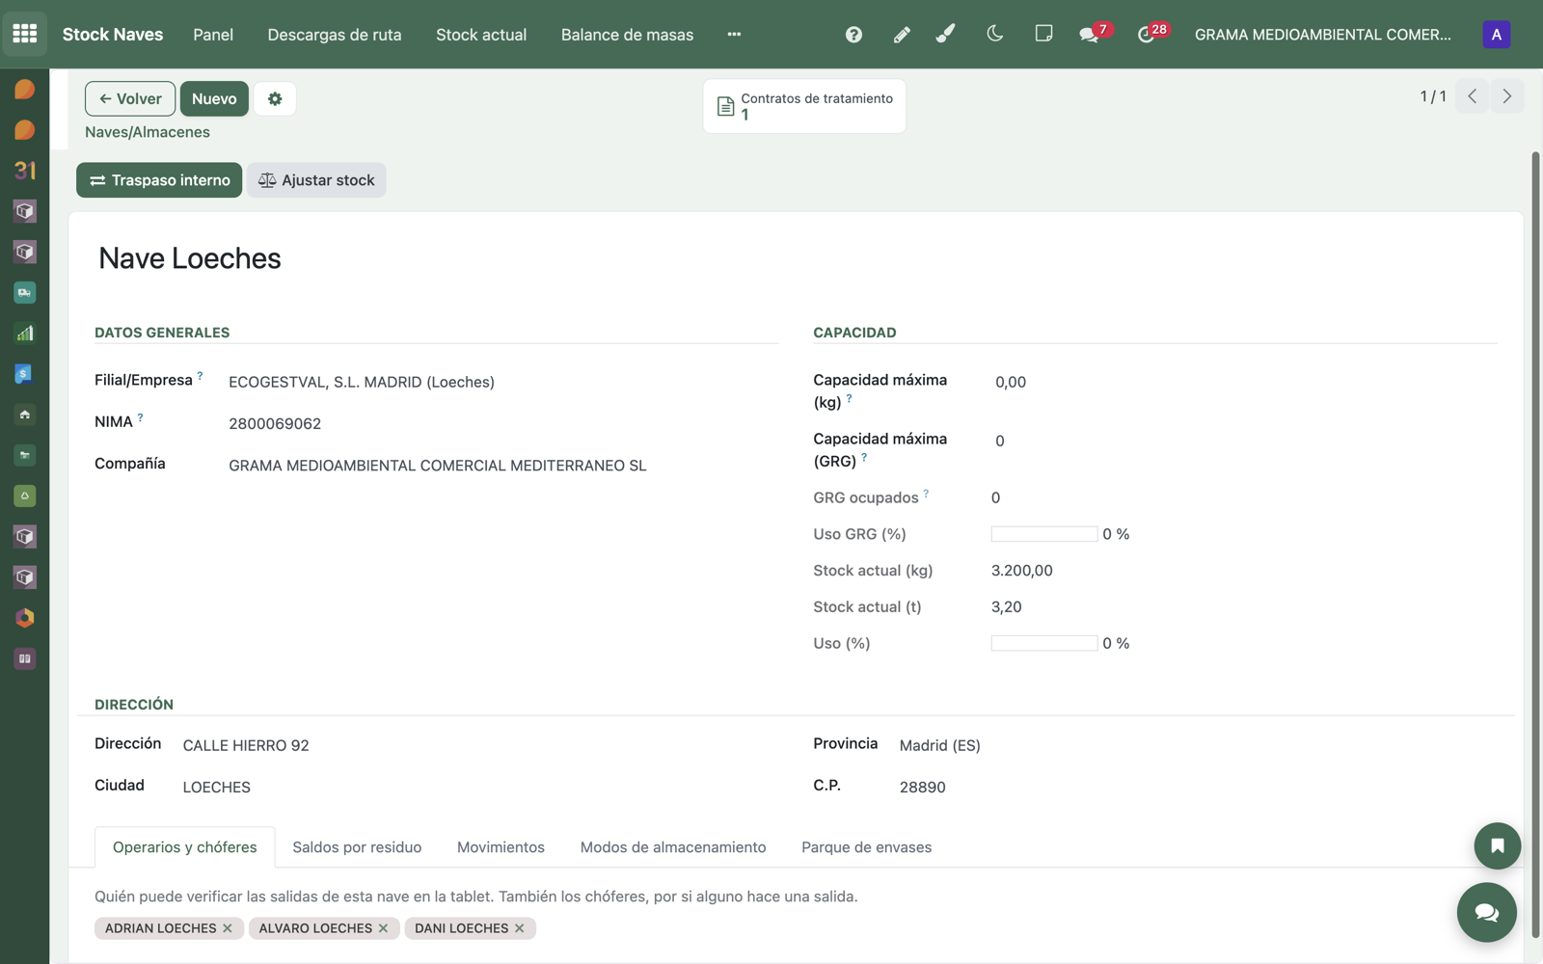Open blue dollar app in sidebar

pyautogui.click(x=25, y=374)
